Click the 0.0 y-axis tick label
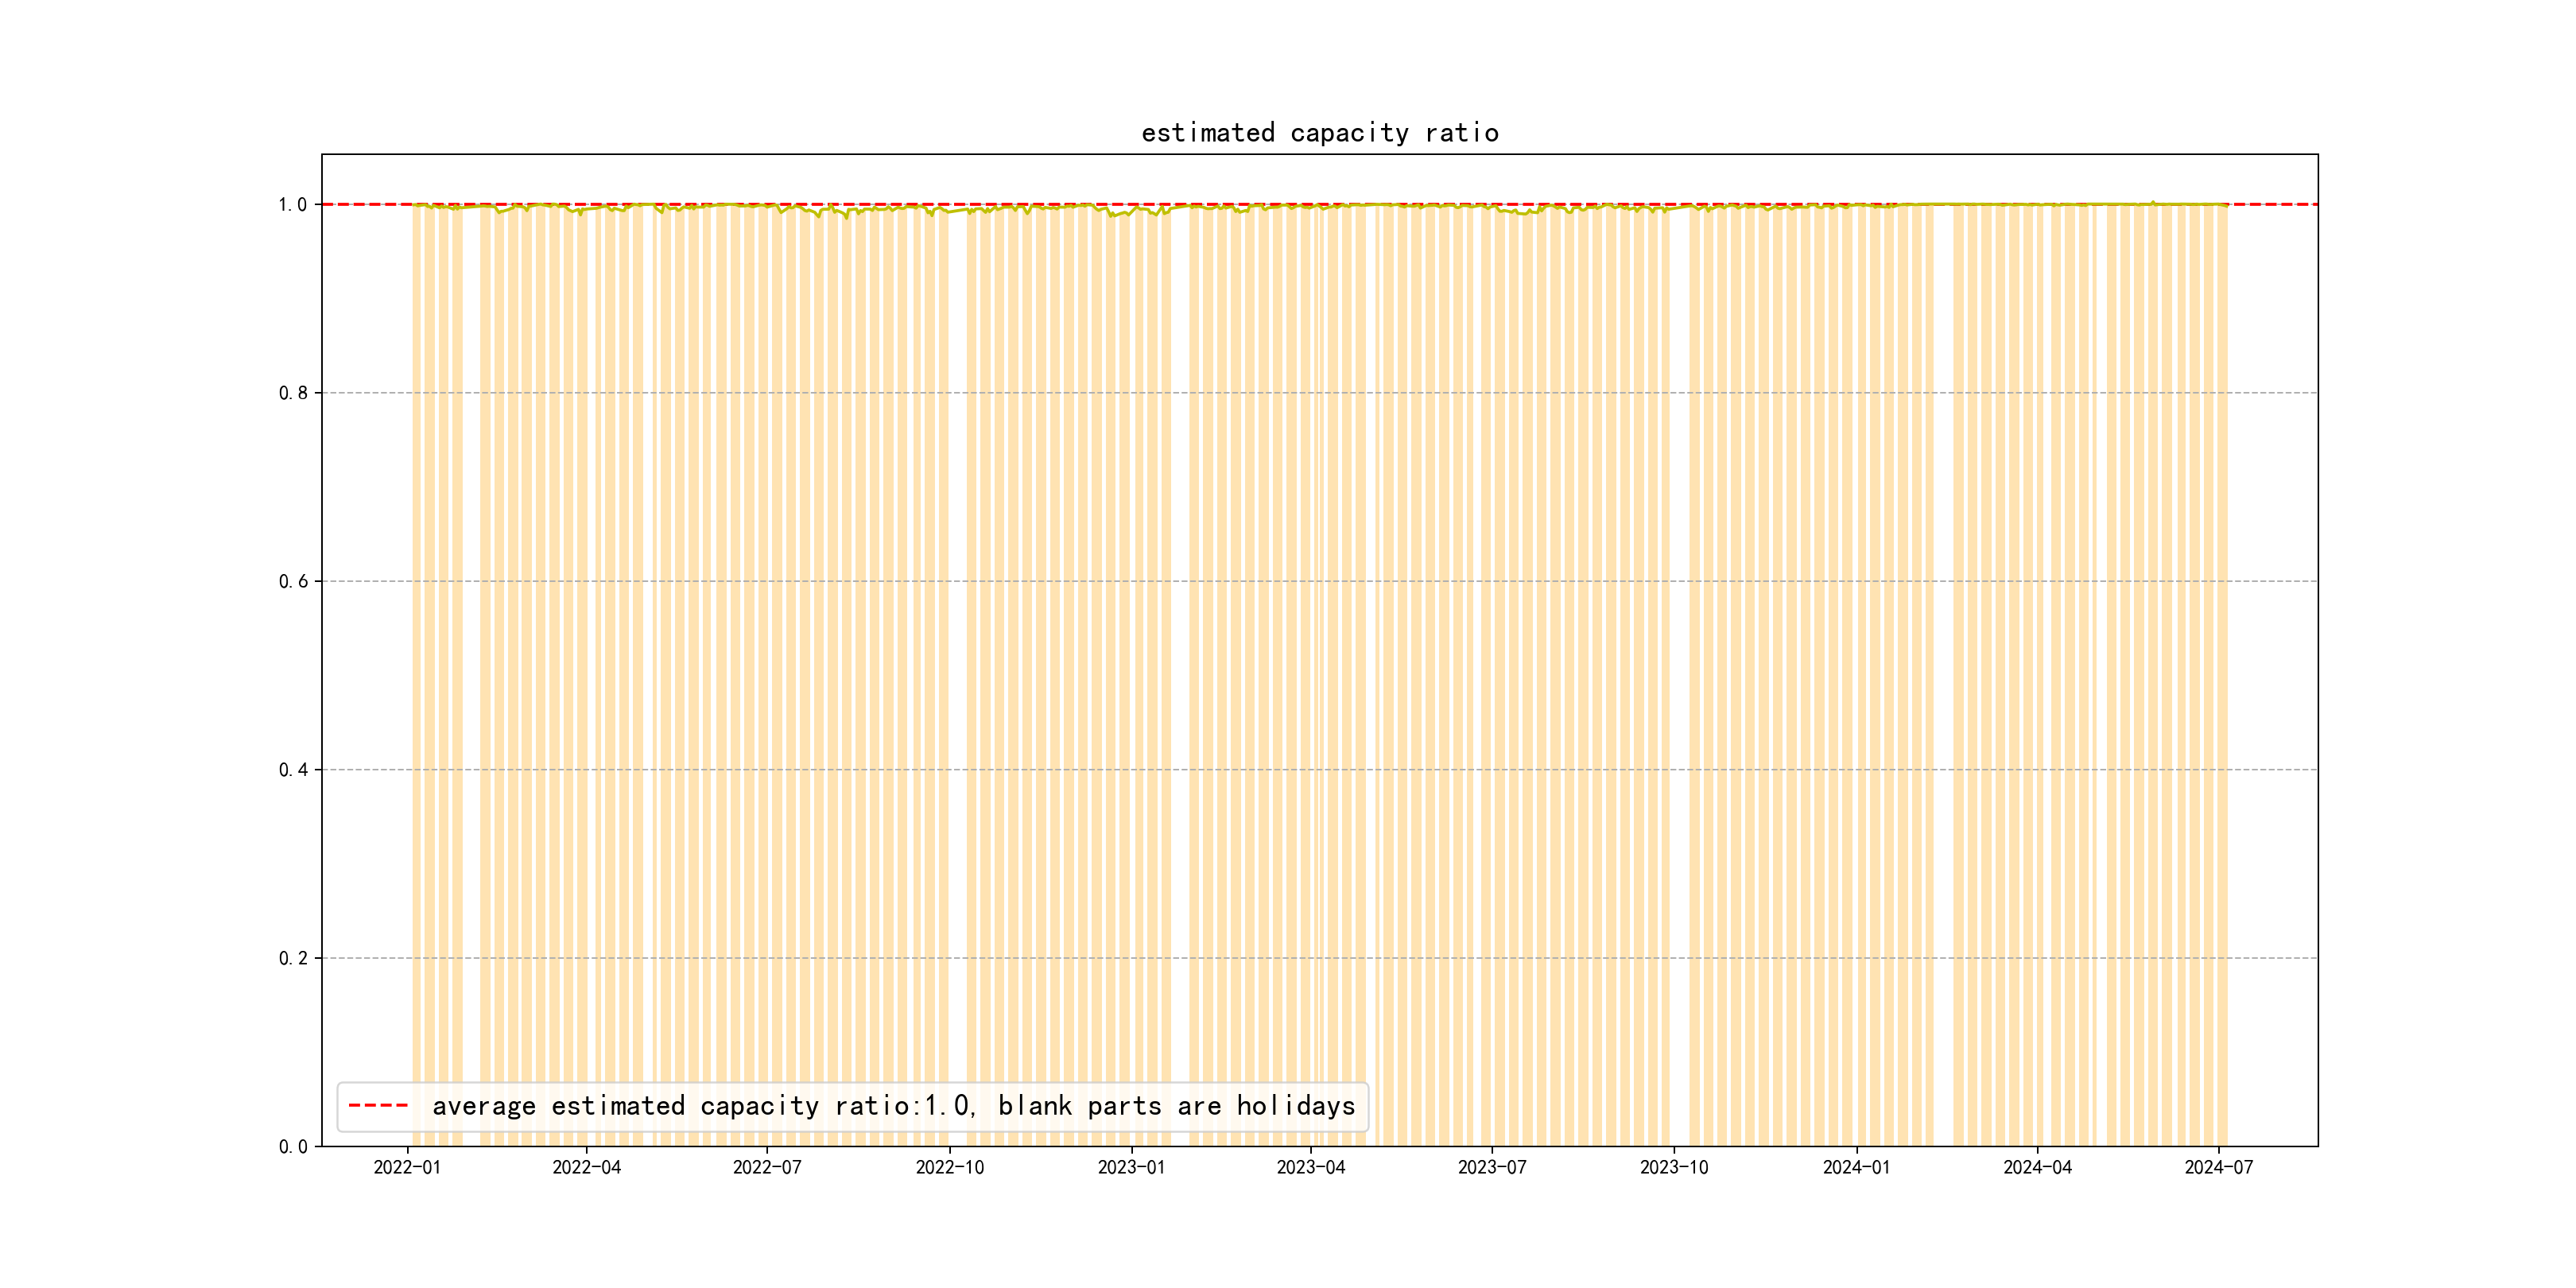 tap(293, 1147)
